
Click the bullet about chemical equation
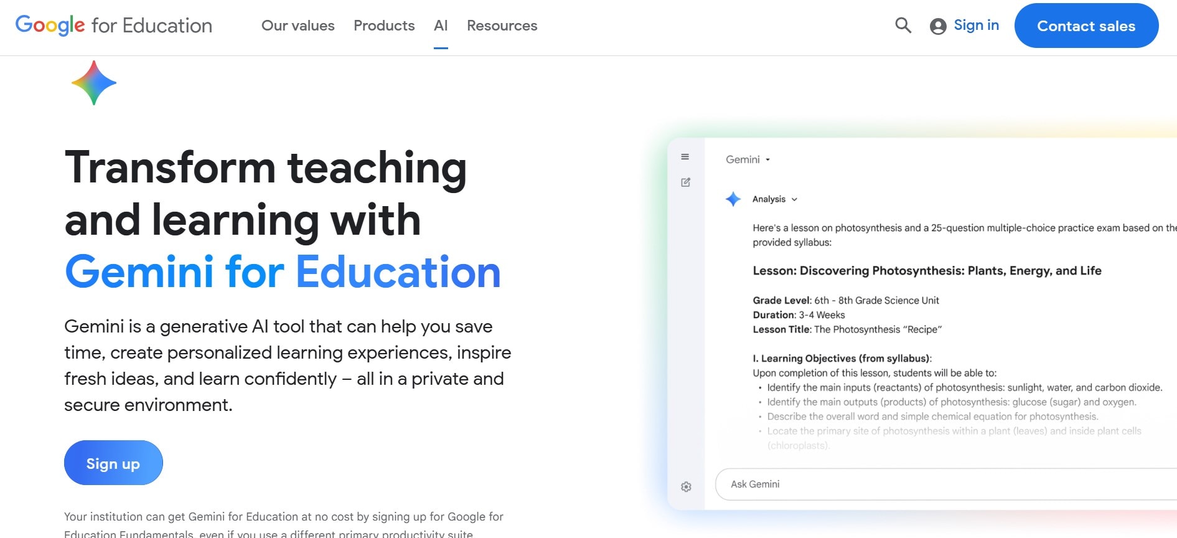(x=932, y=417)
